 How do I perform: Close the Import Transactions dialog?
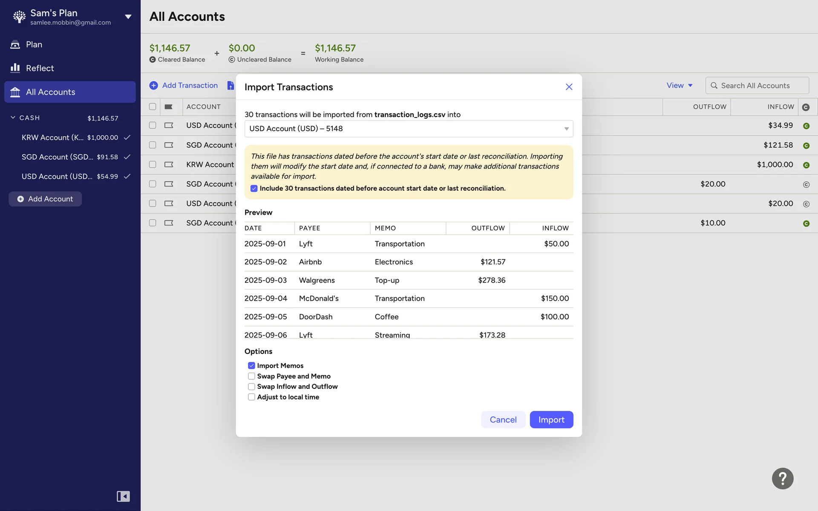coord(569,87)
